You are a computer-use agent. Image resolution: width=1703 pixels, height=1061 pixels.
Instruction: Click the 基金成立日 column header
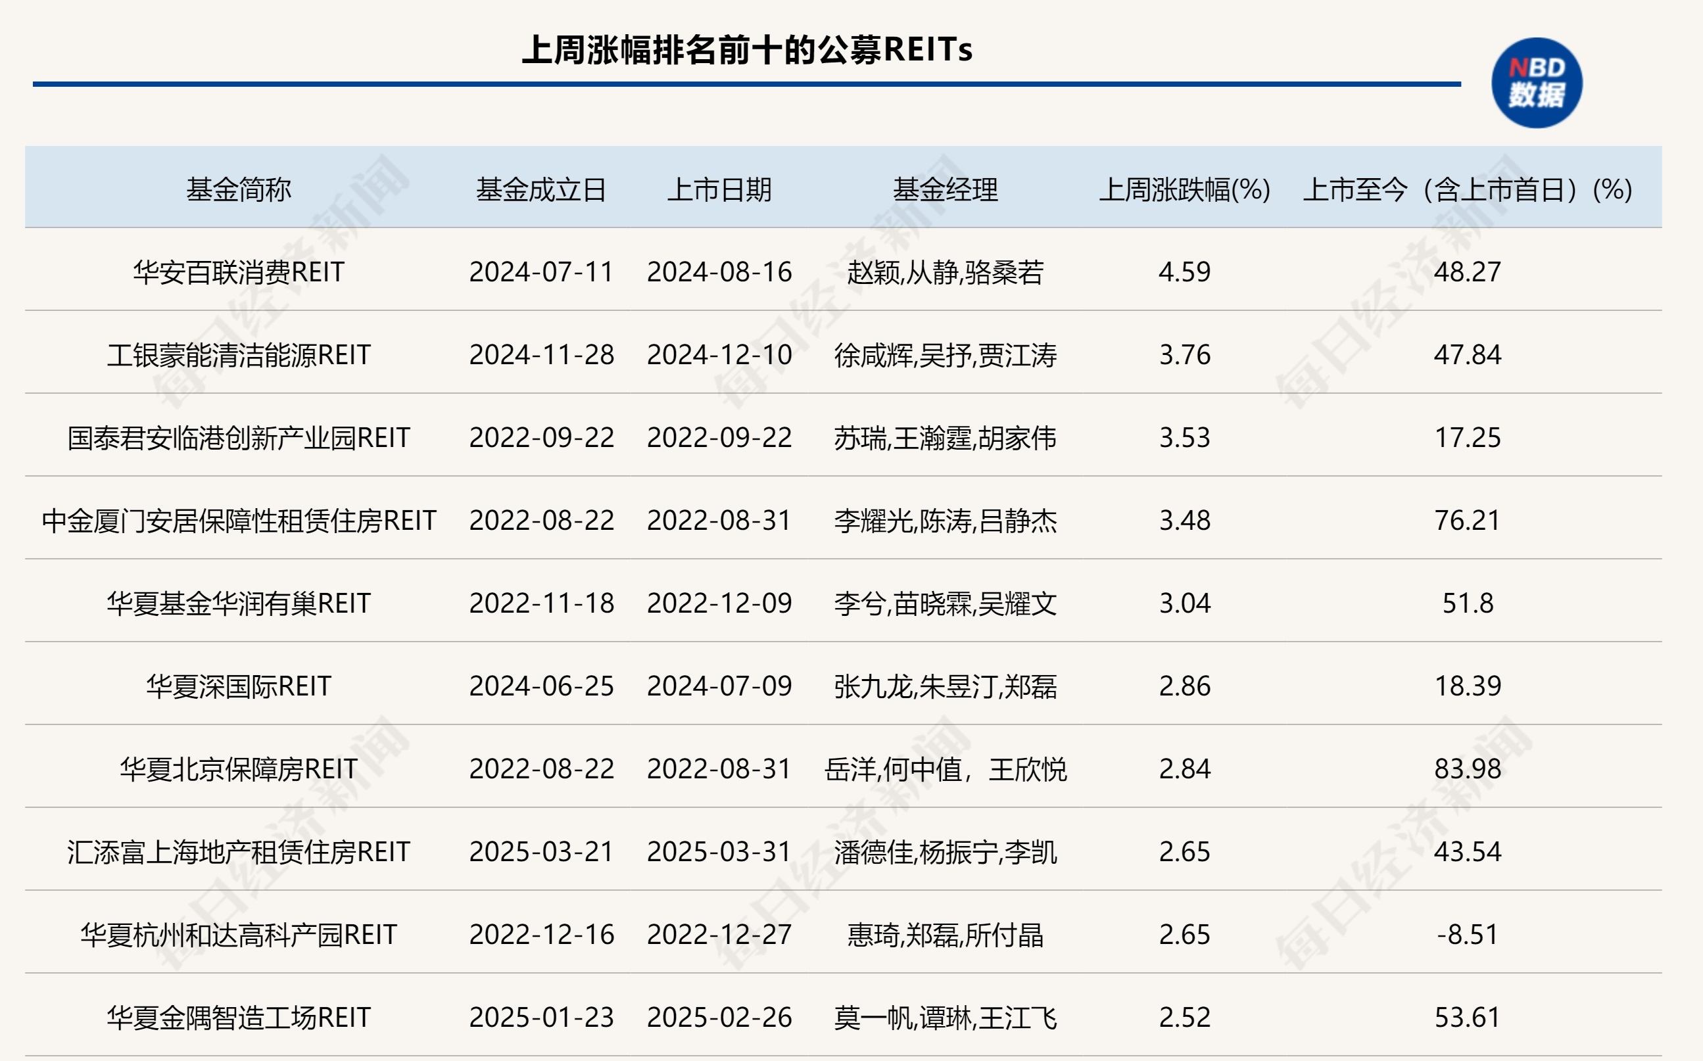click(541, 189)
